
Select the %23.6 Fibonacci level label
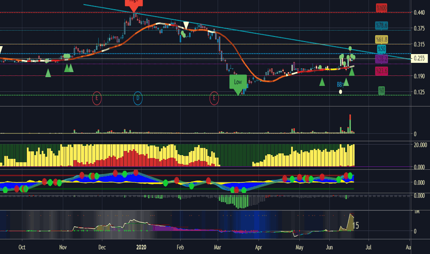[382, 71]
